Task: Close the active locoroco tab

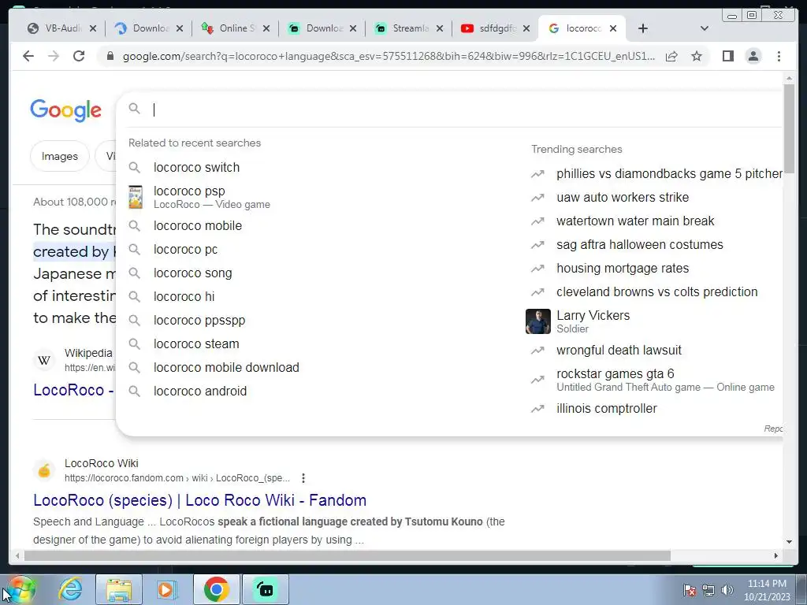Action: click(613, 28)
